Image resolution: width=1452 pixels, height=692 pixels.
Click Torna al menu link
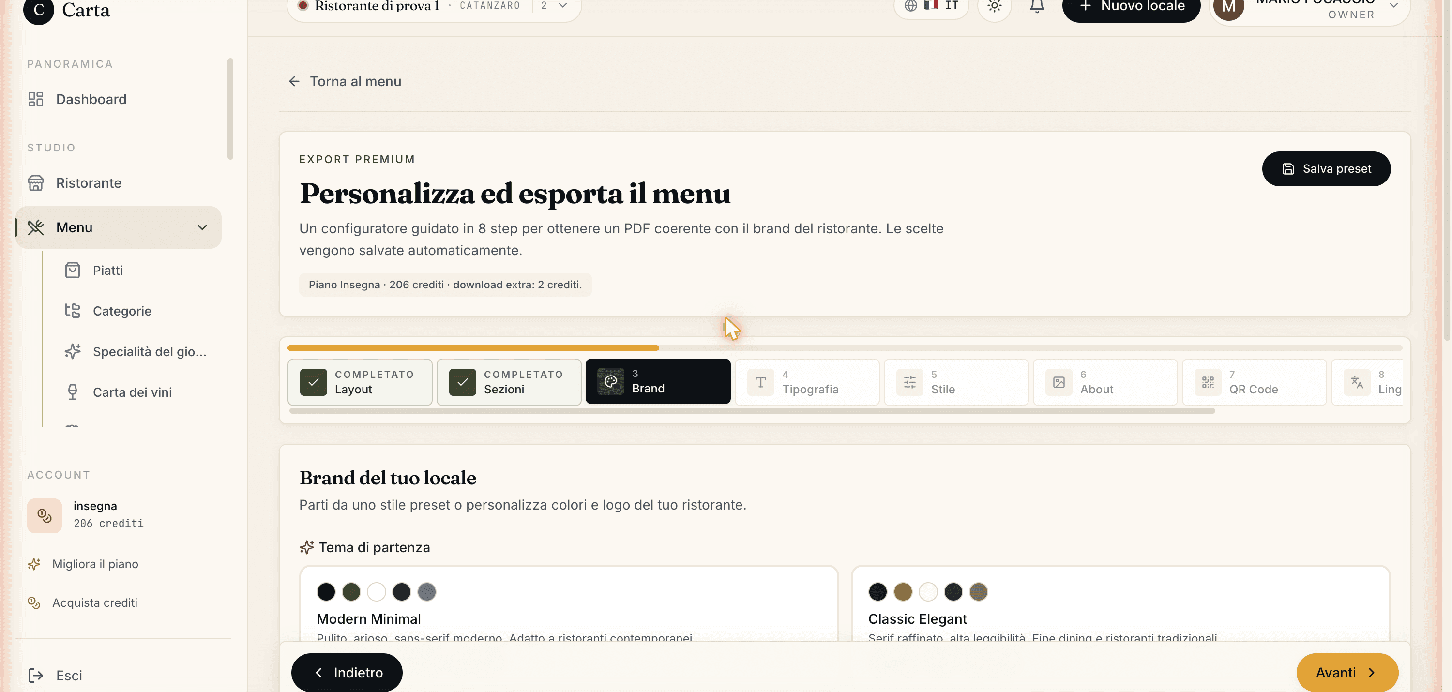pos(355,82)
